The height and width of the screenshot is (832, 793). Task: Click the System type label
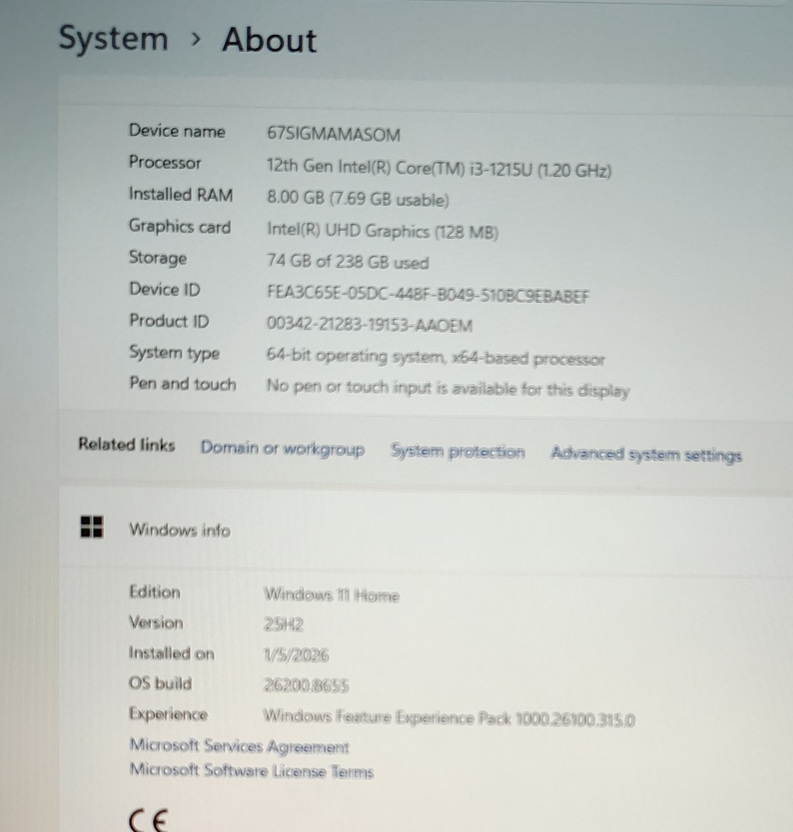coord(175,353)
